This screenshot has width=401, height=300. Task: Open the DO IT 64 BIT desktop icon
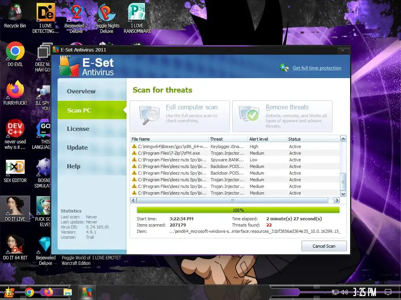[x=15, y=247]
